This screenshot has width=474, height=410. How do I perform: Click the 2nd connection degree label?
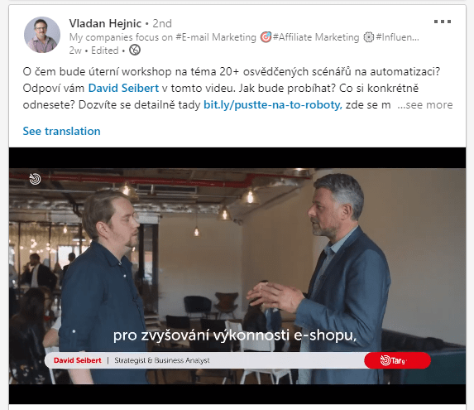click(x=162, y=23)
